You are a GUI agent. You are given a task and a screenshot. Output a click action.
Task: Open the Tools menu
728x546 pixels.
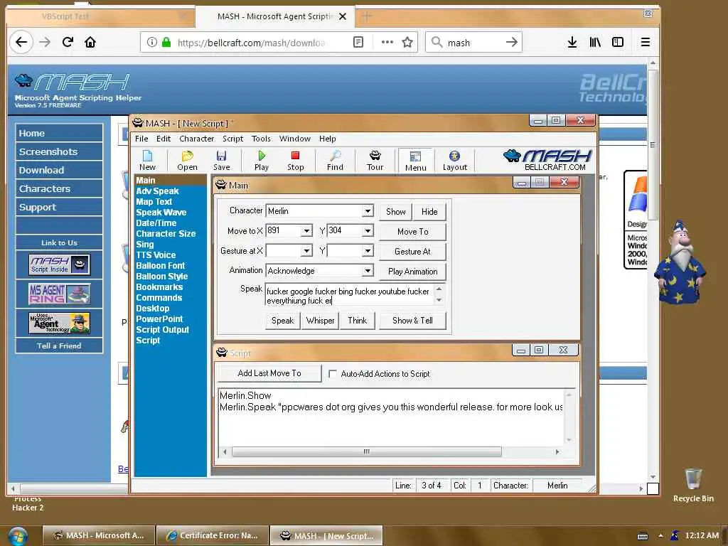click(x=261, y=139)
